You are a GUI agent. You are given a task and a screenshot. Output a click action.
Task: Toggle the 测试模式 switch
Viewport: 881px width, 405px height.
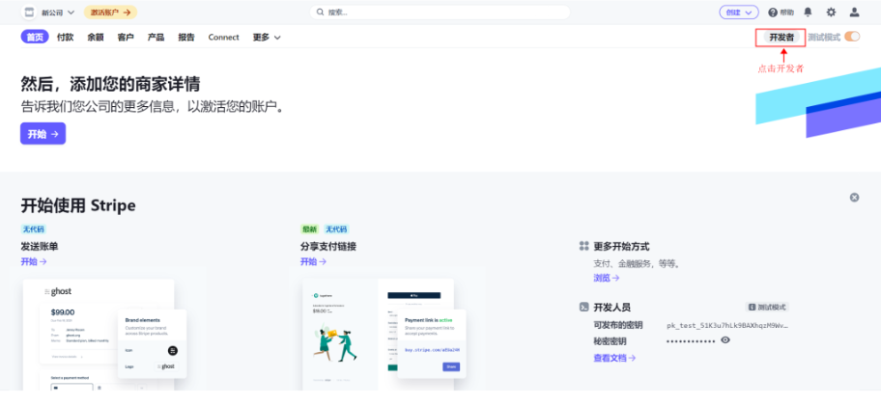[852, 37]
